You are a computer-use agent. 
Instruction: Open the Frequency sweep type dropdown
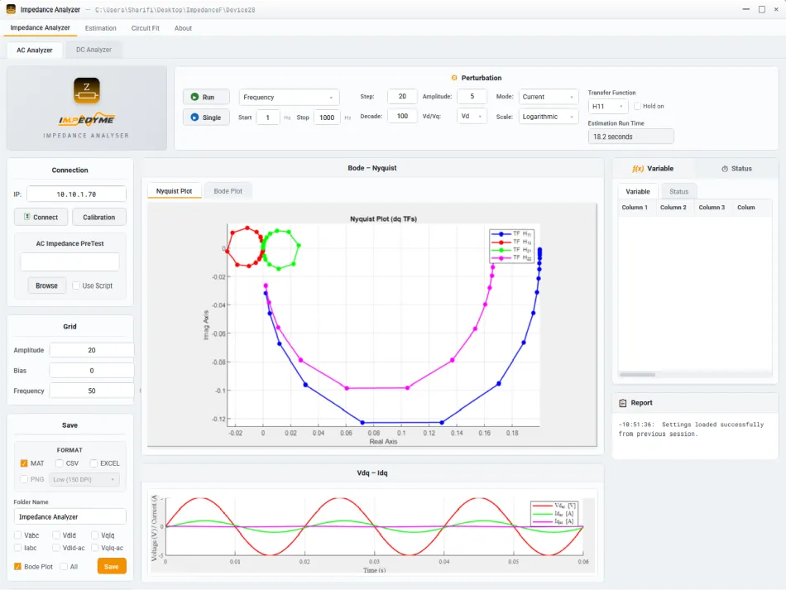[289, 98]
